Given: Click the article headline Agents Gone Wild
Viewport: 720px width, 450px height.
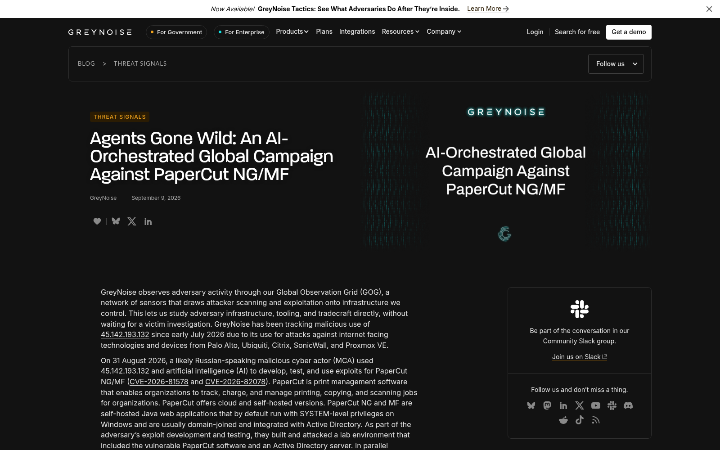Looking at the screenshot, I should click(x=211, y=156).
